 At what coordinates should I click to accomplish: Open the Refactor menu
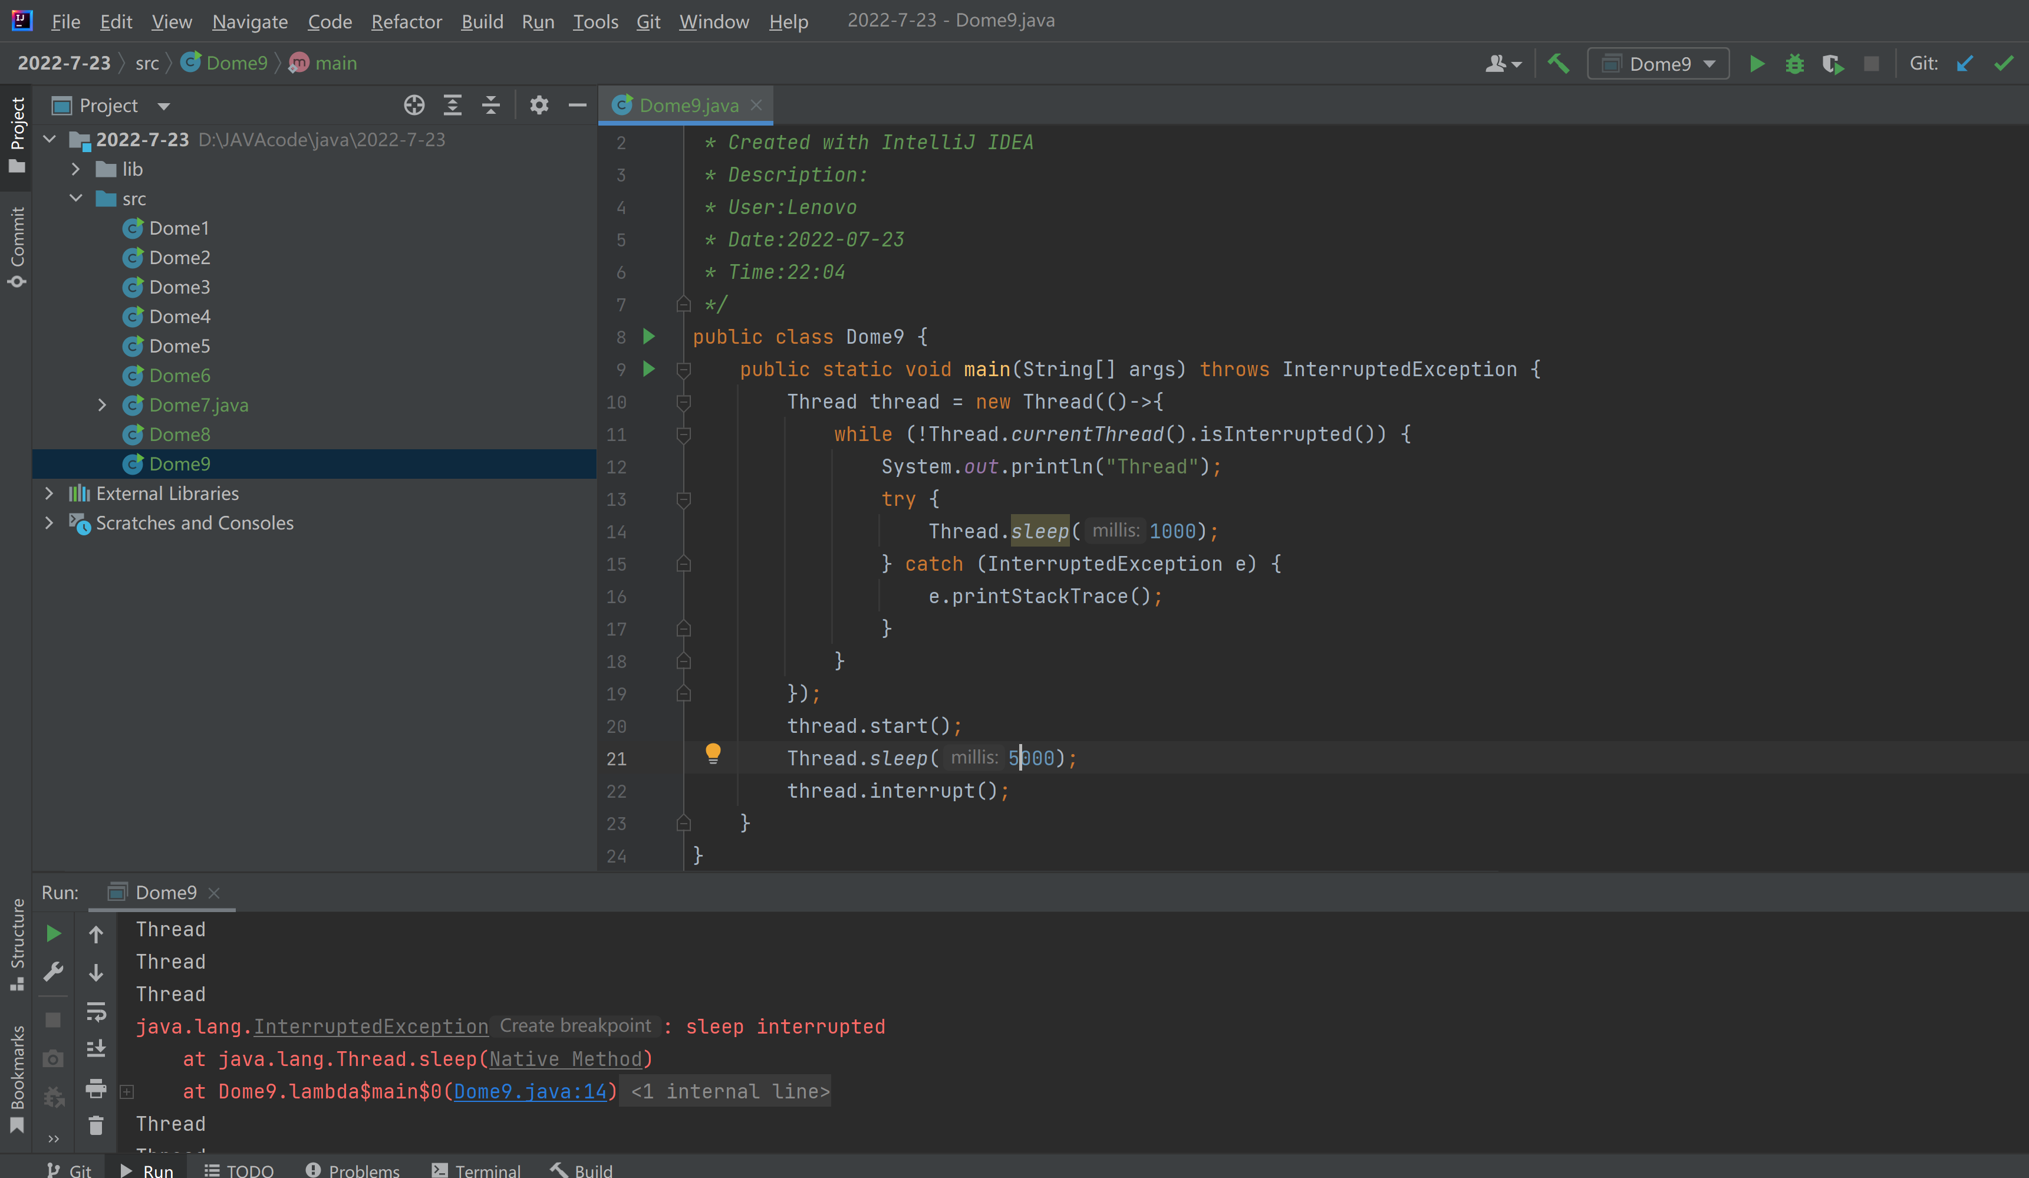point(406,22)
